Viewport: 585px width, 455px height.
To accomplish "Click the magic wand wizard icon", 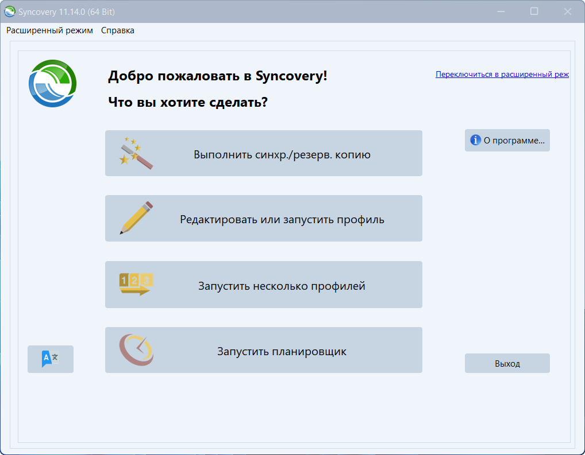I will [x=136, y=153].
